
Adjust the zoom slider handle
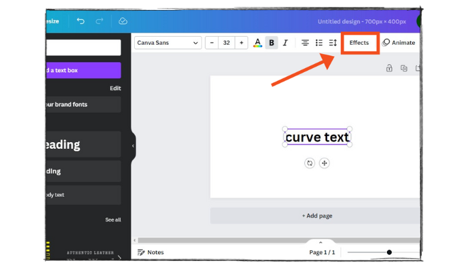click(x=389, y=252)
